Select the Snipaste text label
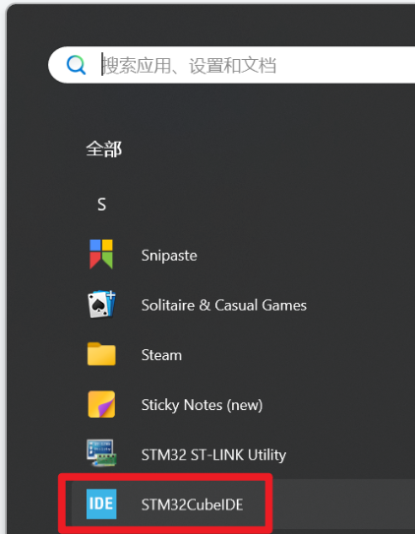This screenshot has height=534, width=415. tap(169, 256)
